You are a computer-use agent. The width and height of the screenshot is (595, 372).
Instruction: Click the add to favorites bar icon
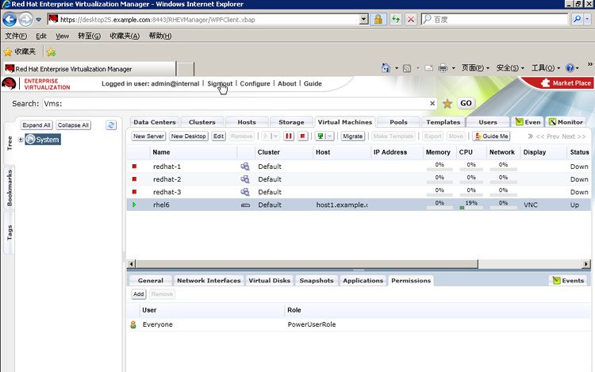[x=52, y=52]
